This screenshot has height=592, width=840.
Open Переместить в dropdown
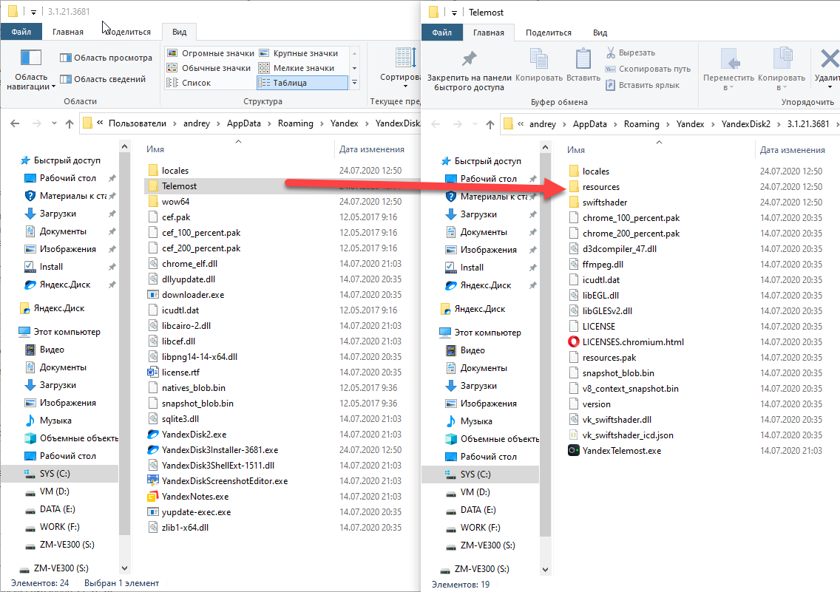click(728, 69)
